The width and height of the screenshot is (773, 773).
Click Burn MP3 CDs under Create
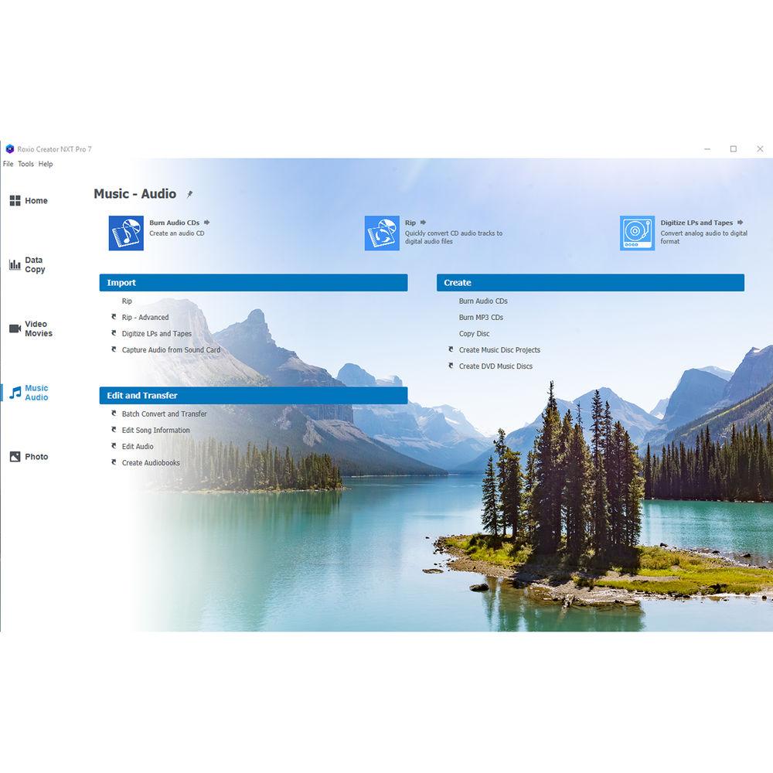(481, 318)
